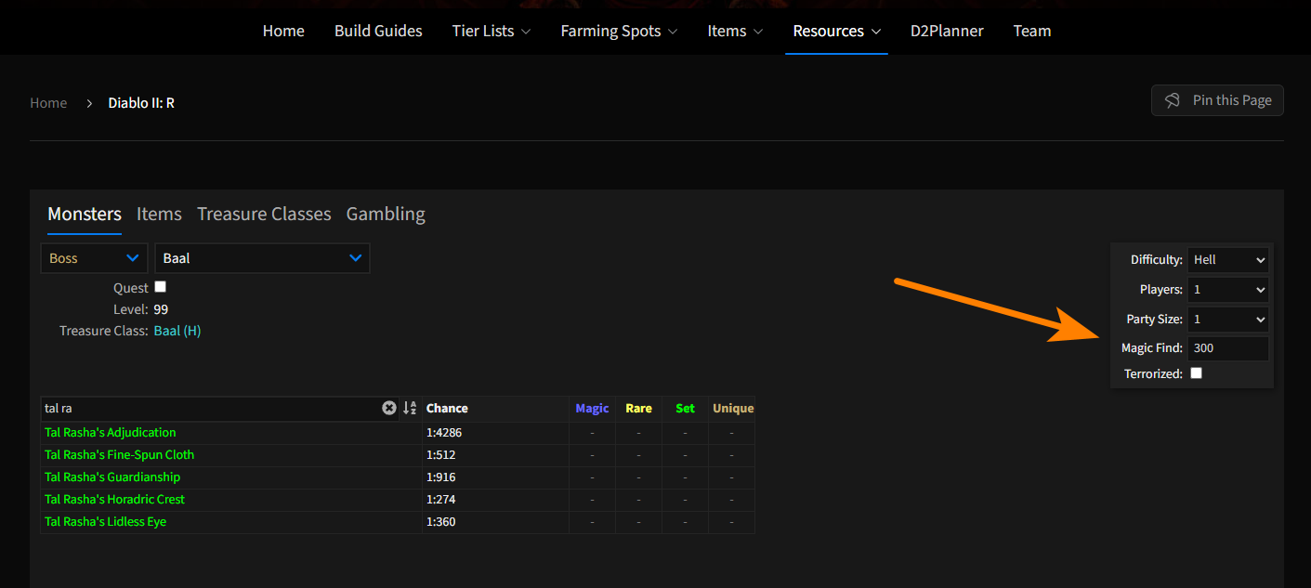Click the 1:360 chance cell
1311x588 pixels.
tap(495, 521)
